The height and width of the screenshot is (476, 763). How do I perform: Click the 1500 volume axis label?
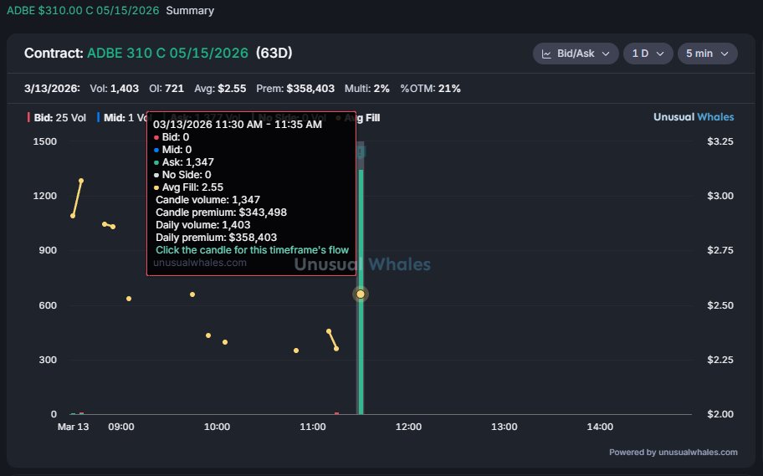[x=45, y=141]
